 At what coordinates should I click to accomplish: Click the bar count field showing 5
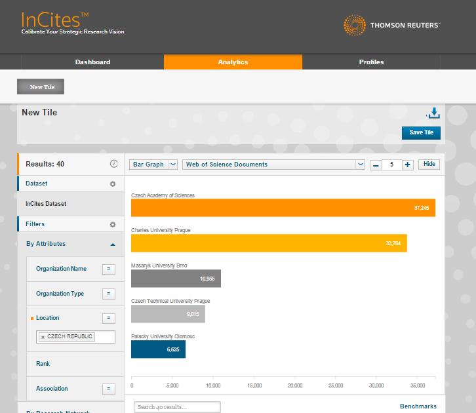click(x=391, y=165)
